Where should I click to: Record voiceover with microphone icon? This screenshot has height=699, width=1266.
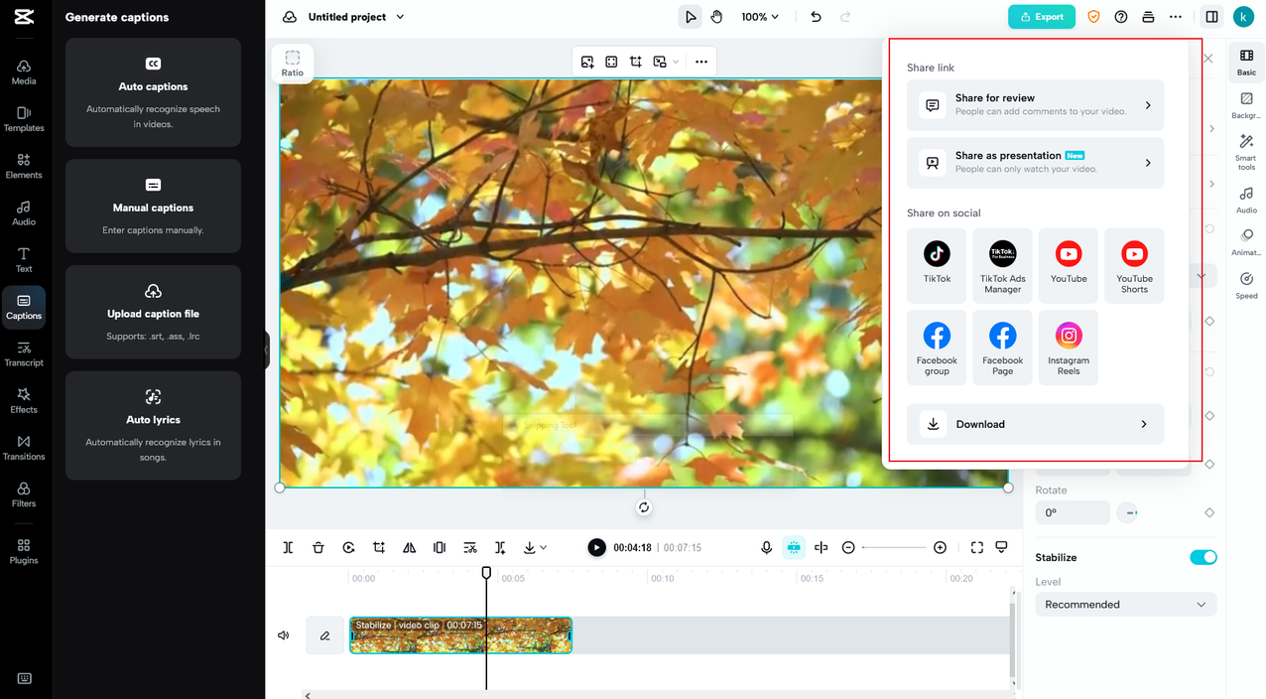tap(766, 547)
